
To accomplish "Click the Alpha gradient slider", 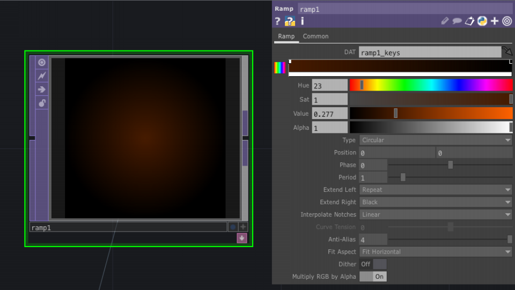I will [x=431, y=127].
